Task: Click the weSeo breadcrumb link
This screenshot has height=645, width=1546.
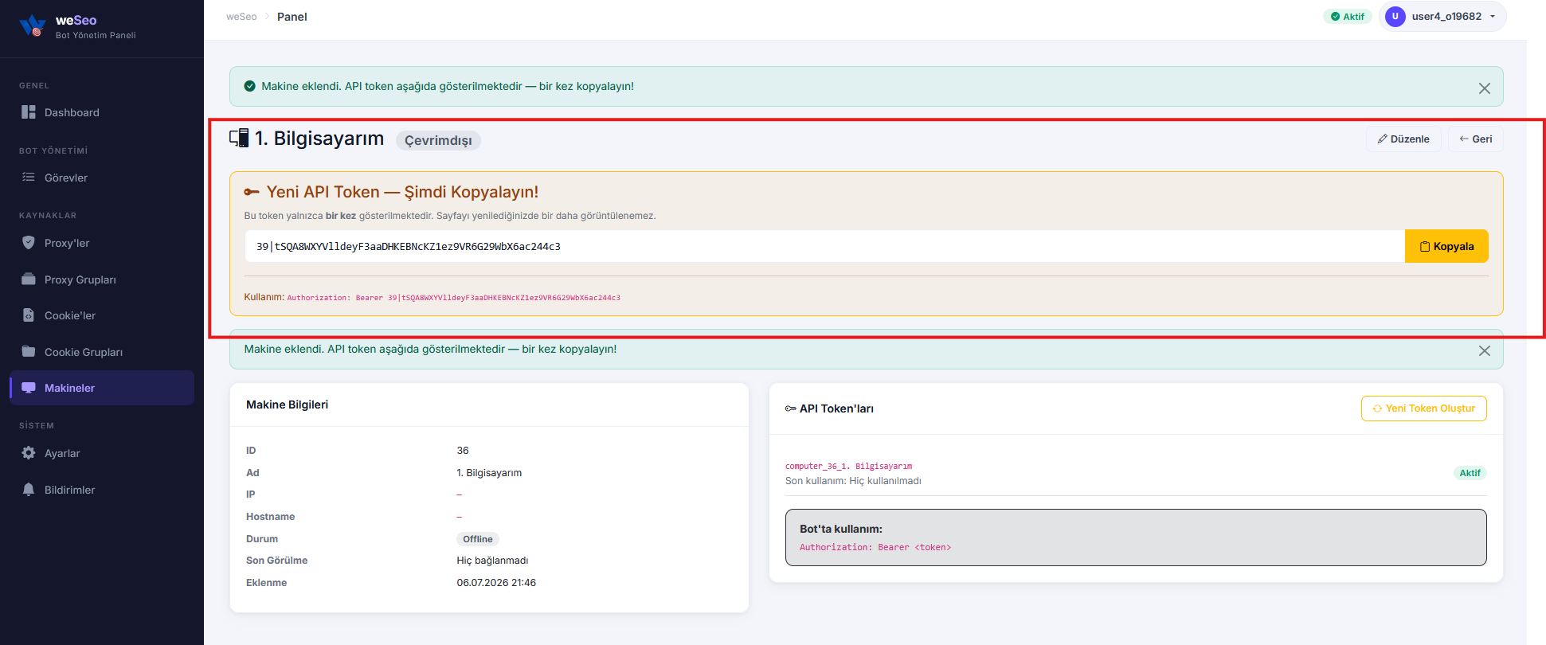Action: coord(241,17)
